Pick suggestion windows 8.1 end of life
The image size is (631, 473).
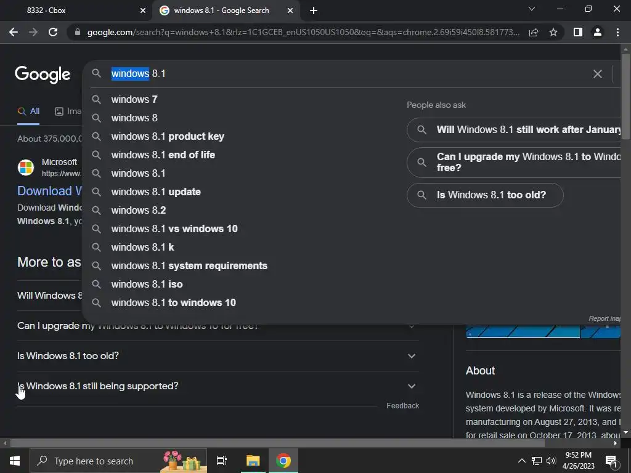(163, 155)
